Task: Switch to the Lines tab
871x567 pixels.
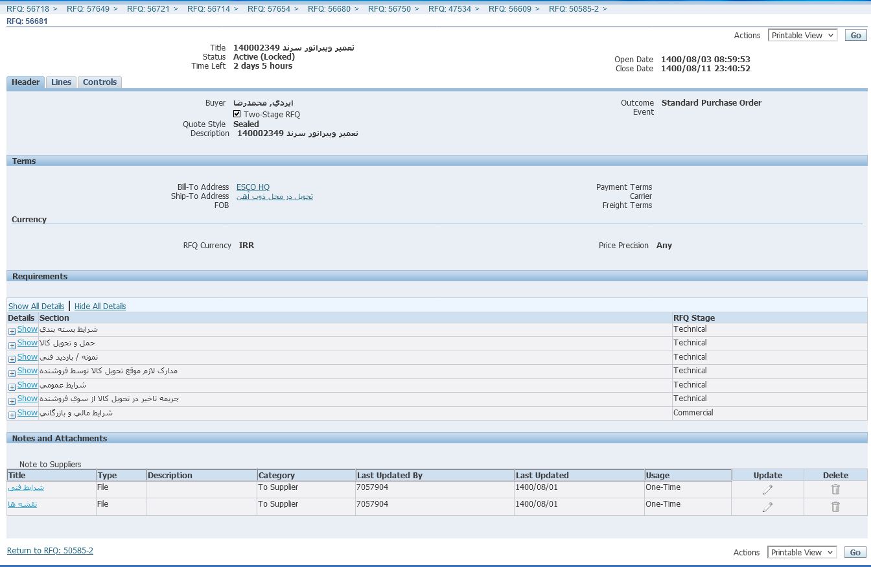Action: tap(62, 82)
